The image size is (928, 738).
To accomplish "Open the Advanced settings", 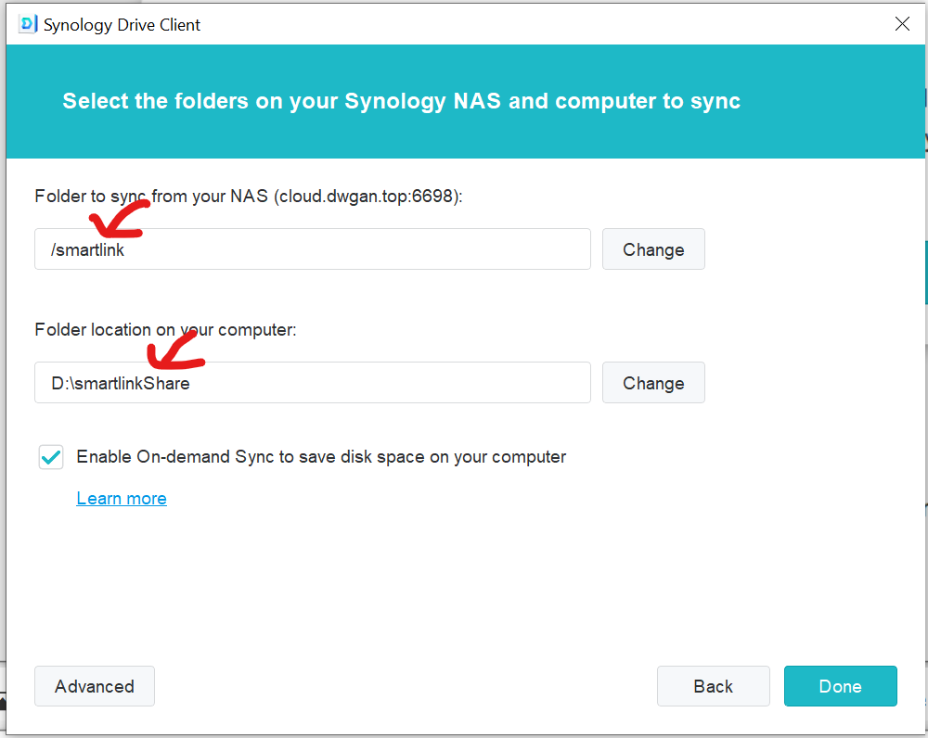I will 95,686.
